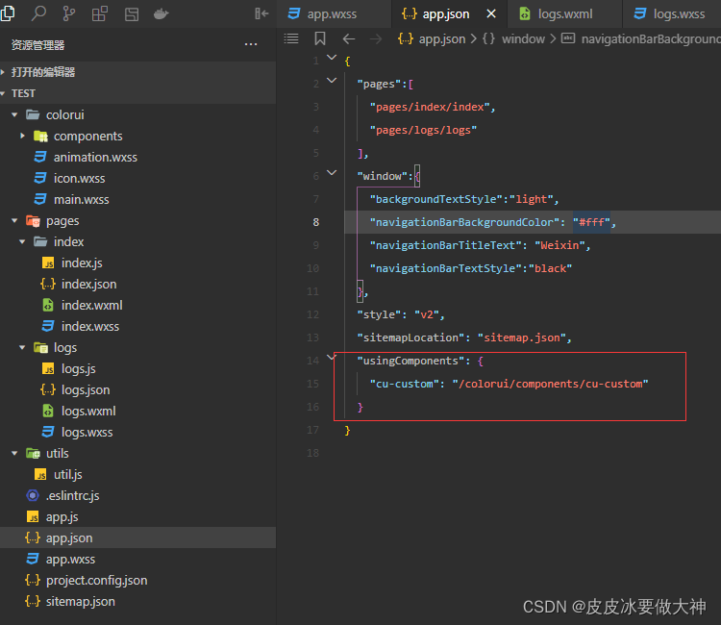Click the "pages/logs/logs" string

[x=423, y=130]
